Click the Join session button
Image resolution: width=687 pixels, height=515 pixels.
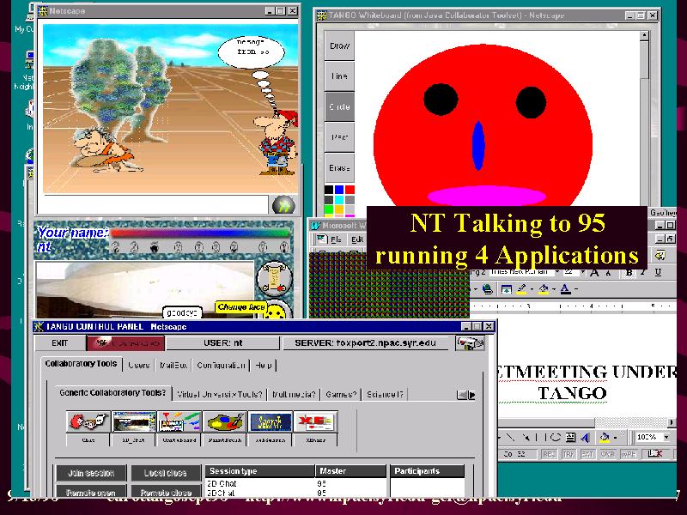tap(91, 473)
